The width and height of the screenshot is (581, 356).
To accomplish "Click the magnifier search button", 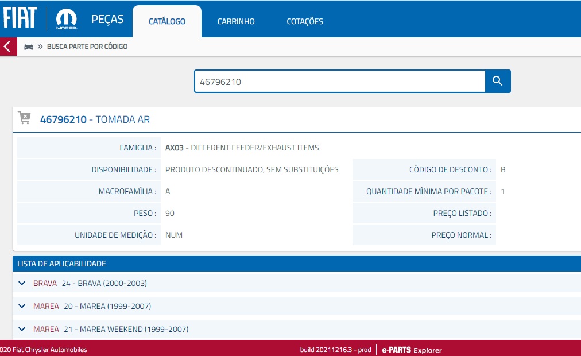I will [x=498, y=82].
